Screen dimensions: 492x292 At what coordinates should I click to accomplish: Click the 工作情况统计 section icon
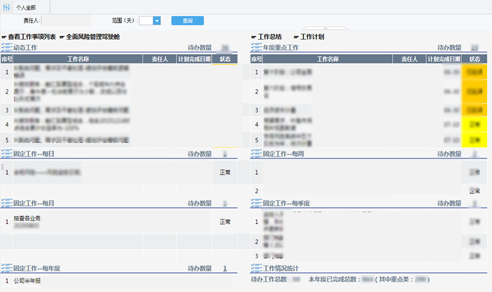click(256, 268)
